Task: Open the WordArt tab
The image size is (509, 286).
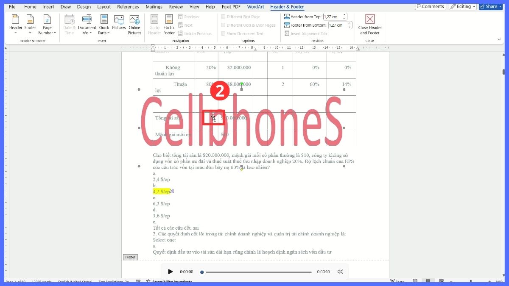Action: pos(255,7)
